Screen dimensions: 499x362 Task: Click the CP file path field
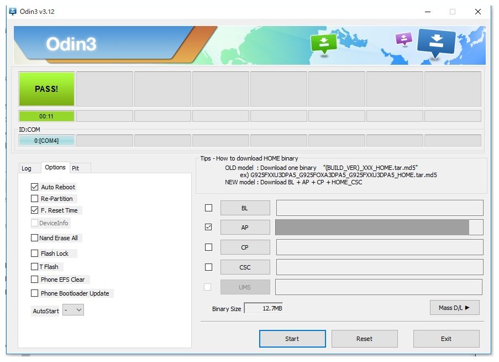pyautogui.click(x=380, y=247)
